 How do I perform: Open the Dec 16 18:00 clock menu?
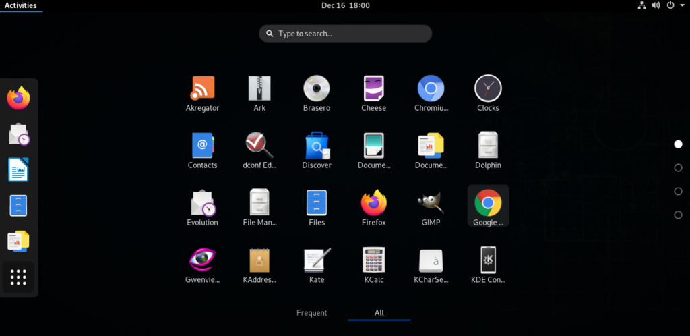pyautogui.click(x=346, y=5)
